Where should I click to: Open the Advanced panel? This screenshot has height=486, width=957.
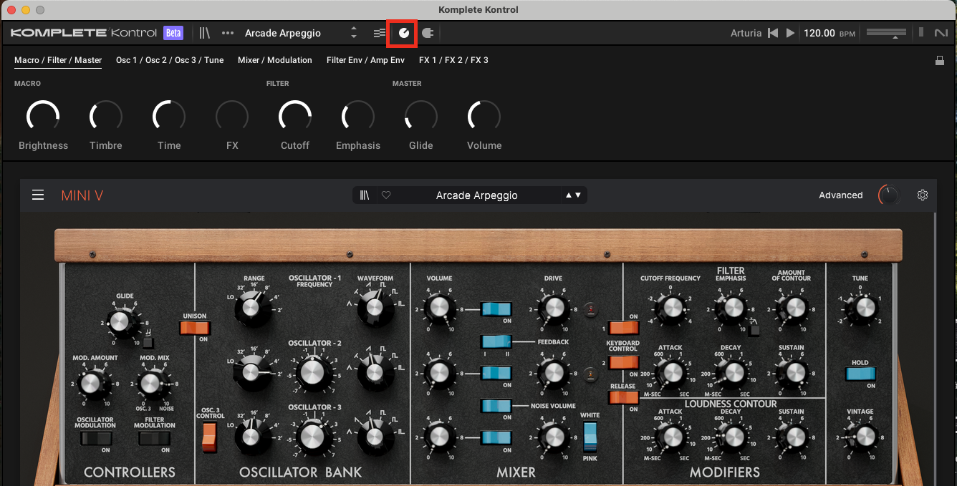(x=841, y=195)
